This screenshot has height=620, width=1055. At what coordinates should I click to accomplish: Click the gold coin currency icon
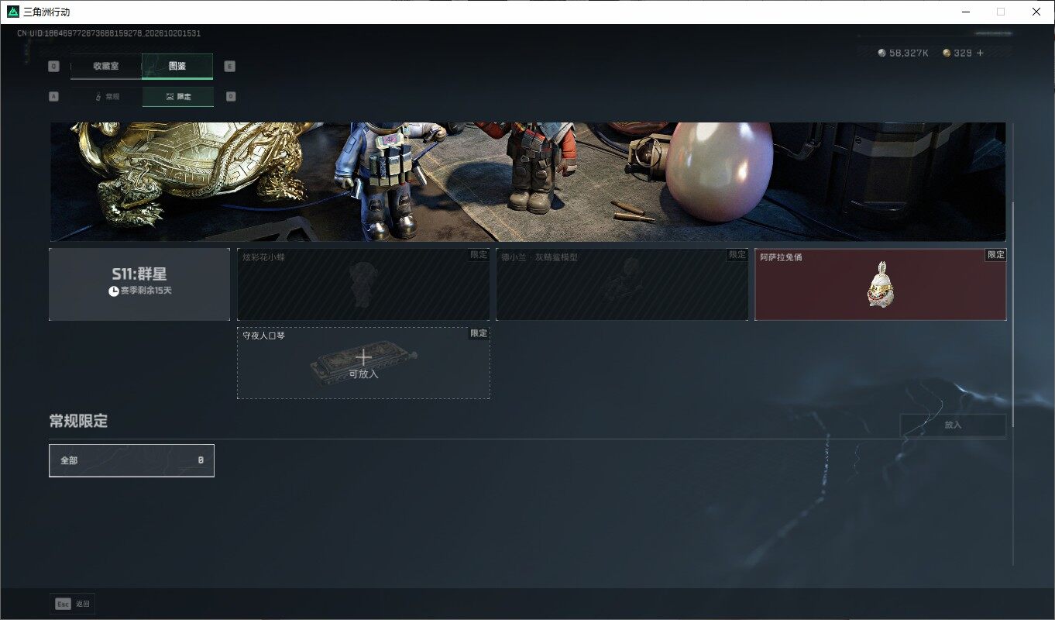point(947,53)
